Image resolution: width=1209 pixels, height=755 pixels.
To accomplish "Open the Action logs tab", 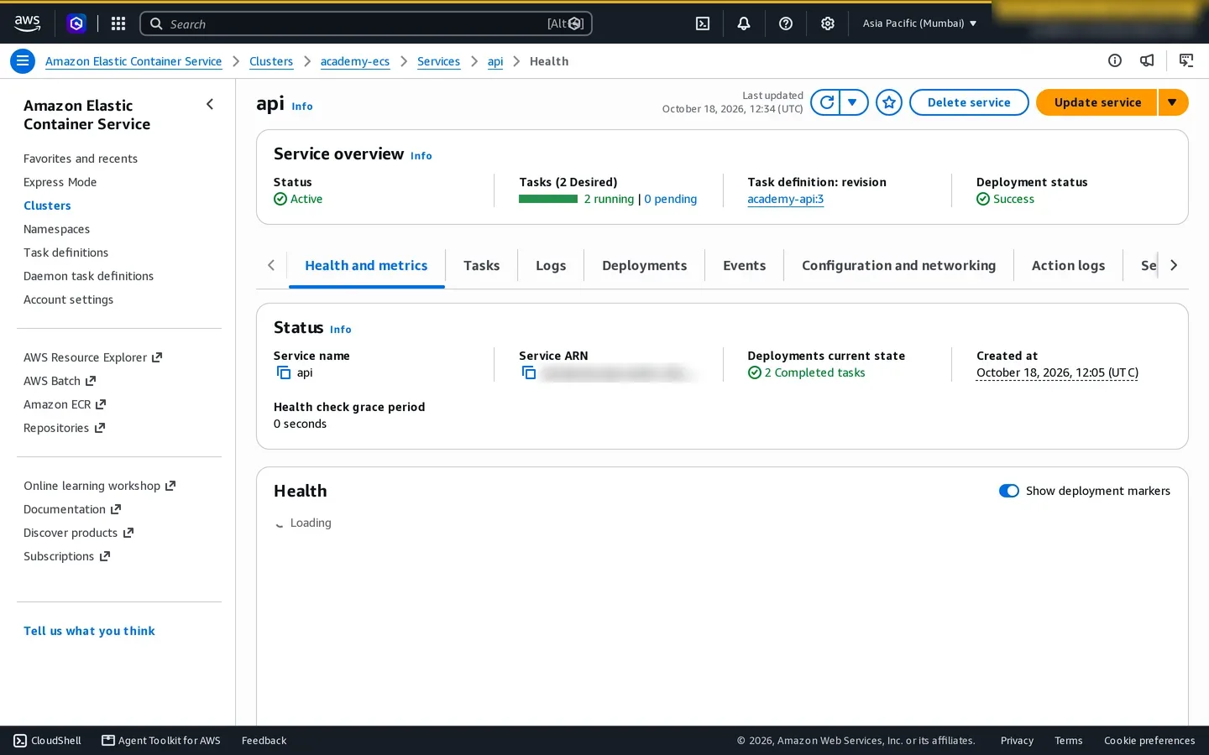I will click(1068, 266).
